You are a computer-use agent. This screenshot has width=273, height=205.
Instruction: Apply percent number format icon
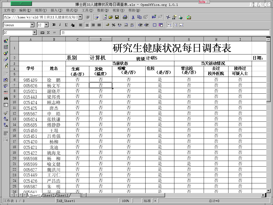[114, 25]
